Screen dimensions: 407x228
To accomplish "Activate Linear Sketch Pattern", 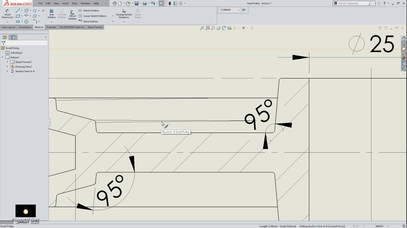I will (x=92, y=16).
